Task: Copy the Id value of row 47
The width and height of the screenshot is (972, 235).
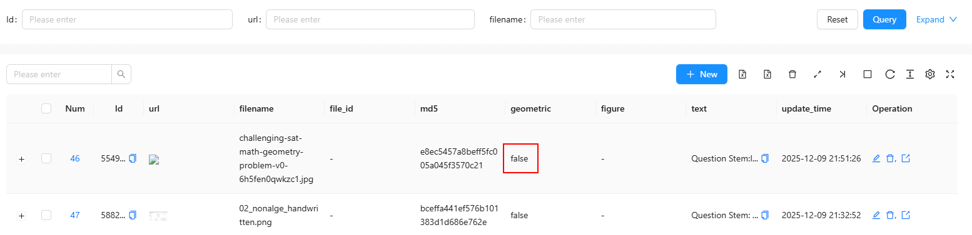Action: click(x=133, y=215)
